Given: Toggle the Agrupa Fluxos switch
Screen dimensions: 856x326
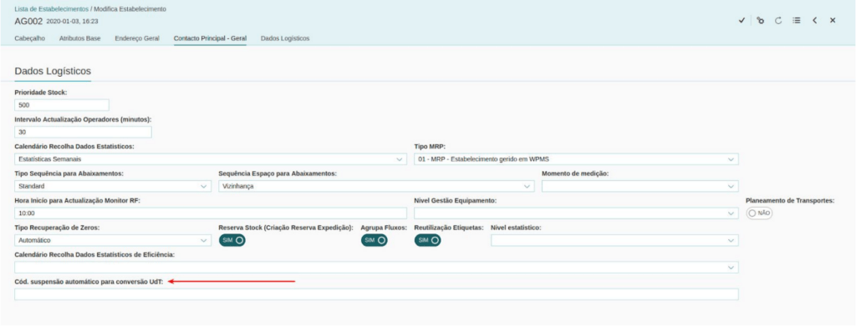Looking at the screenshot, I should [x=374, y=241].
